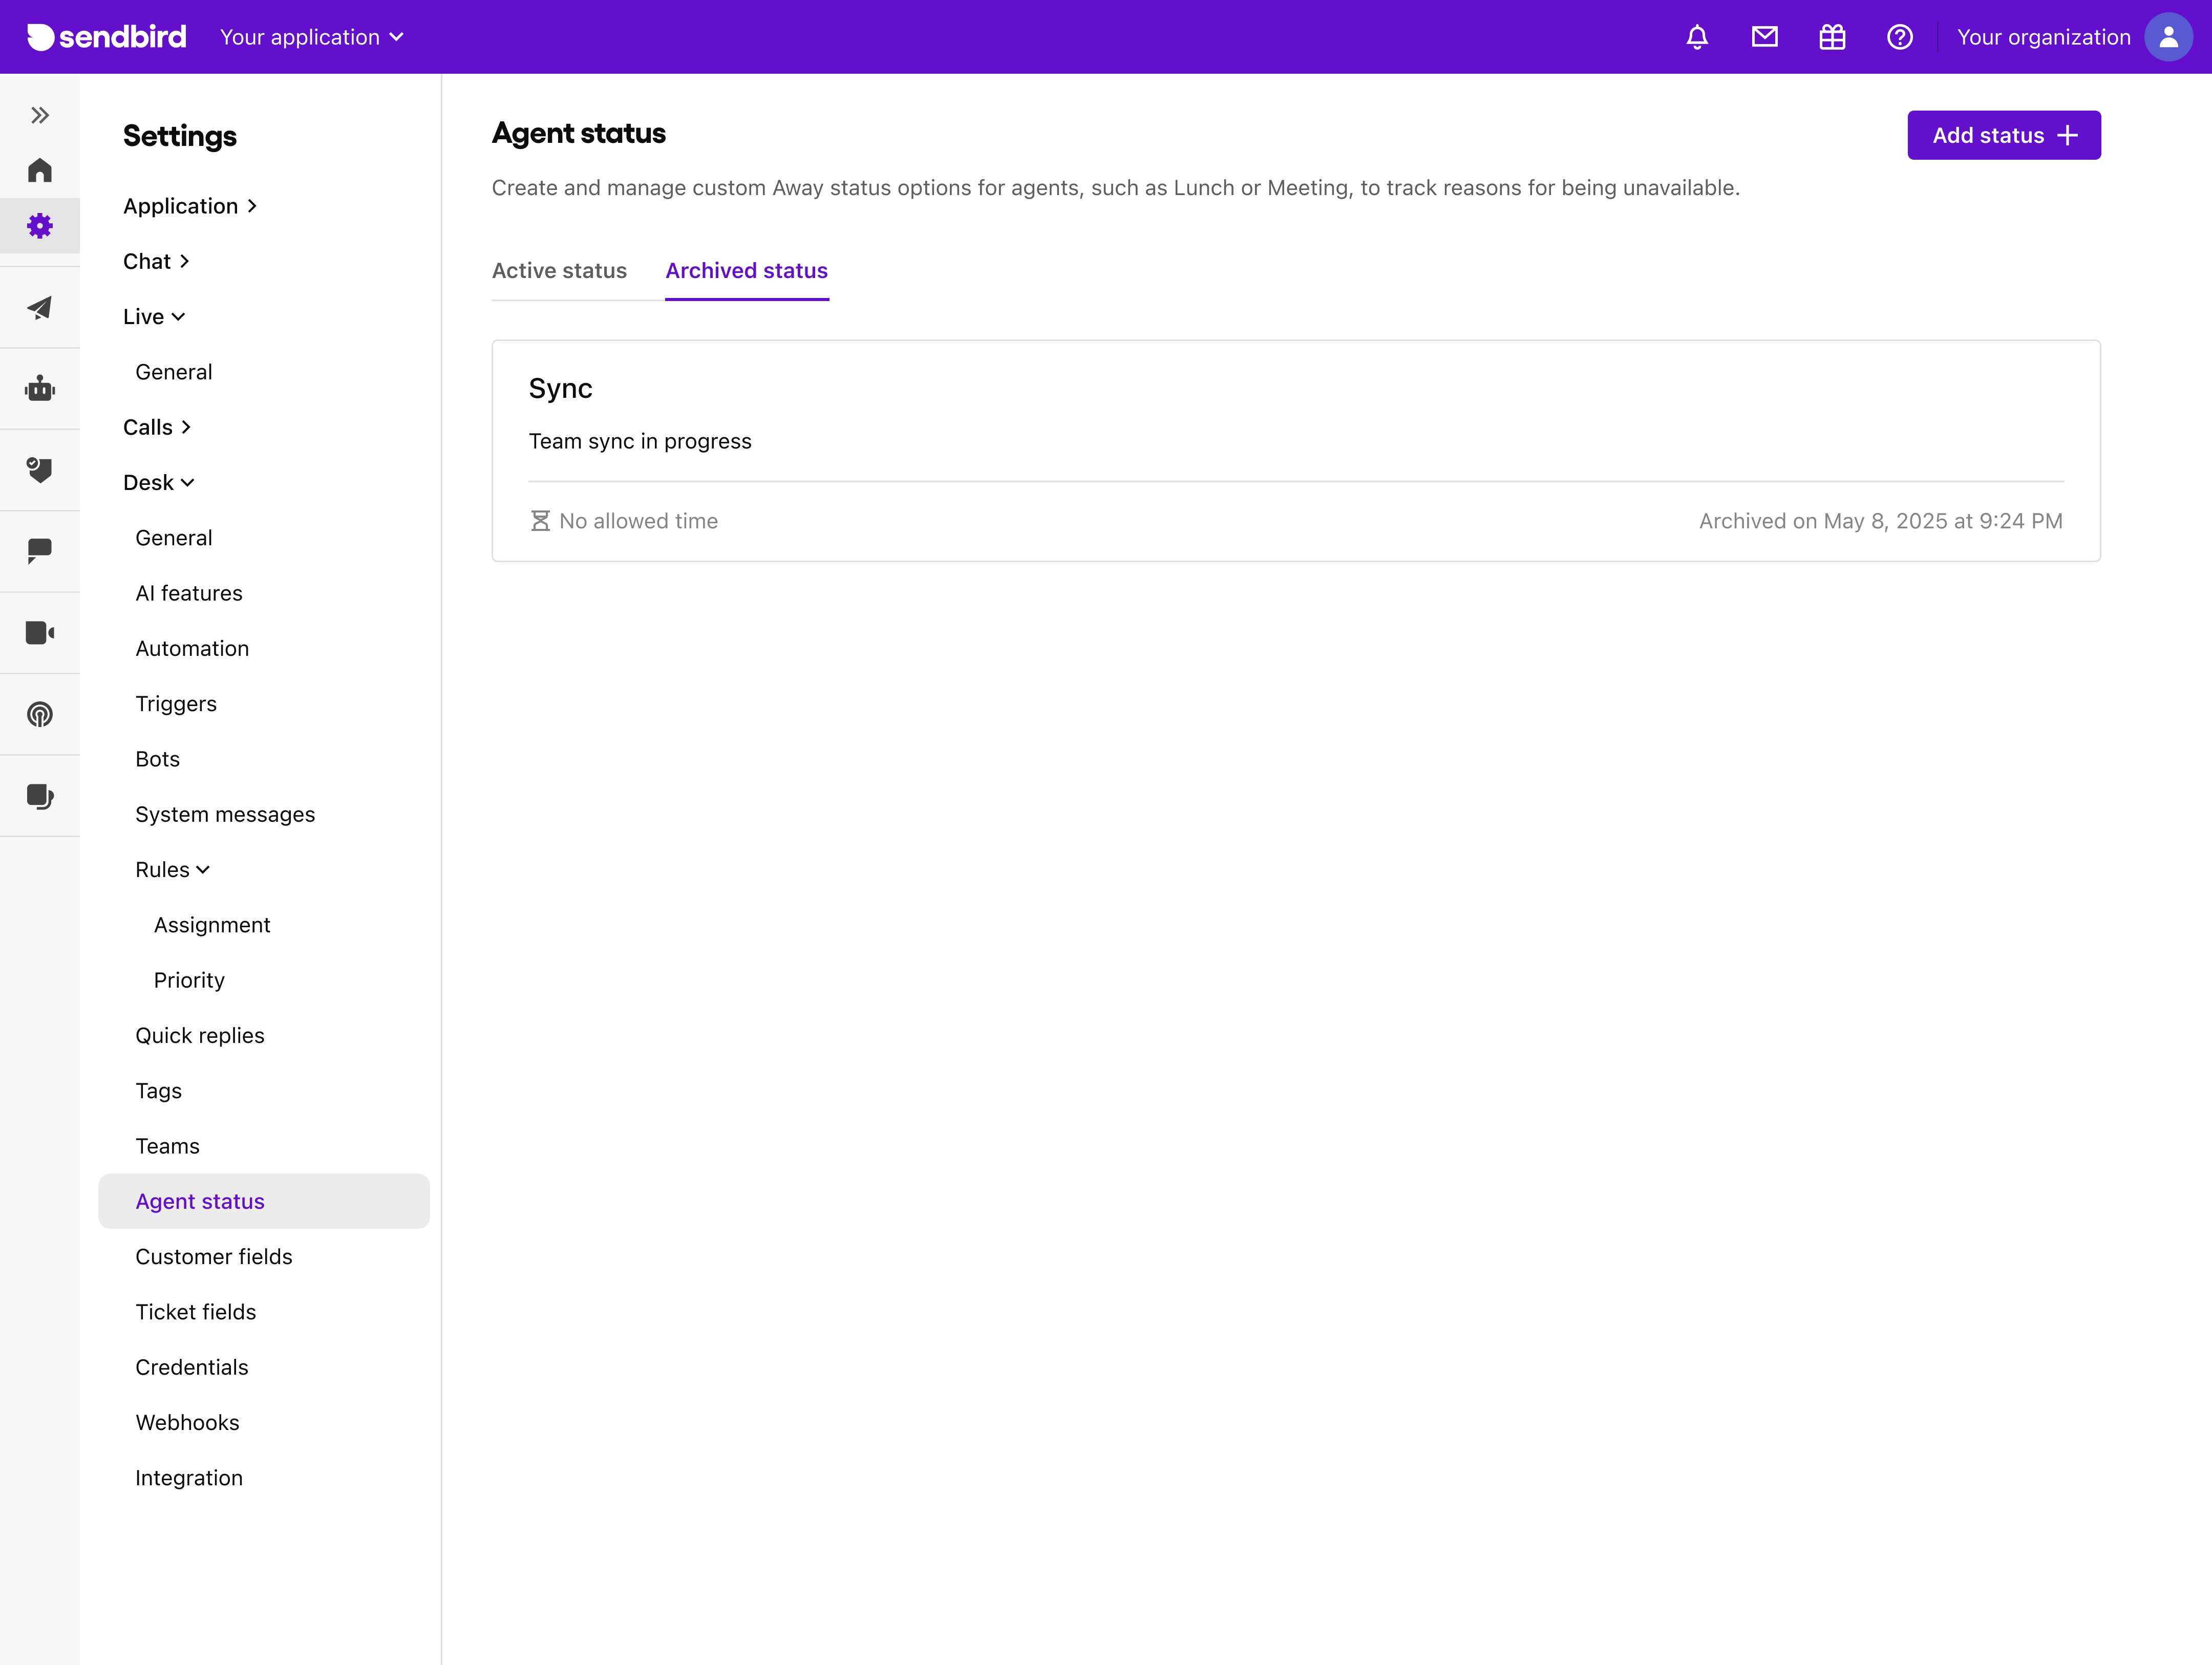Click the Add status button
The image size is (2212, 1665).
(x=2004, y=135)
